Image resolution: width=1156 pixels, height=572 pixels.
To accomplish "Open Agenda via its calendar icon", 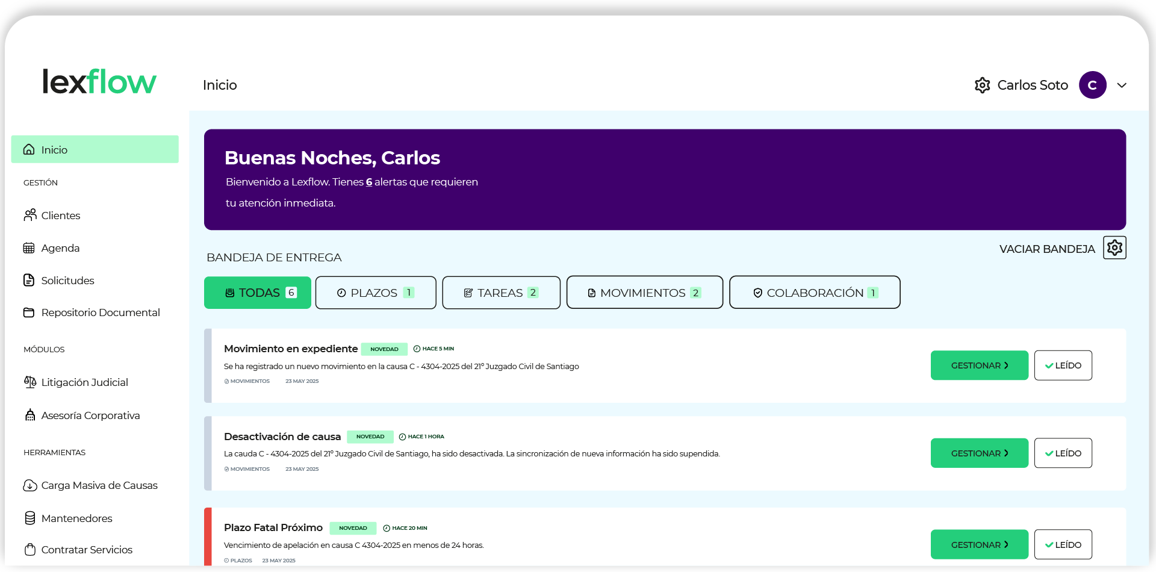I will (x=29, y=248).
